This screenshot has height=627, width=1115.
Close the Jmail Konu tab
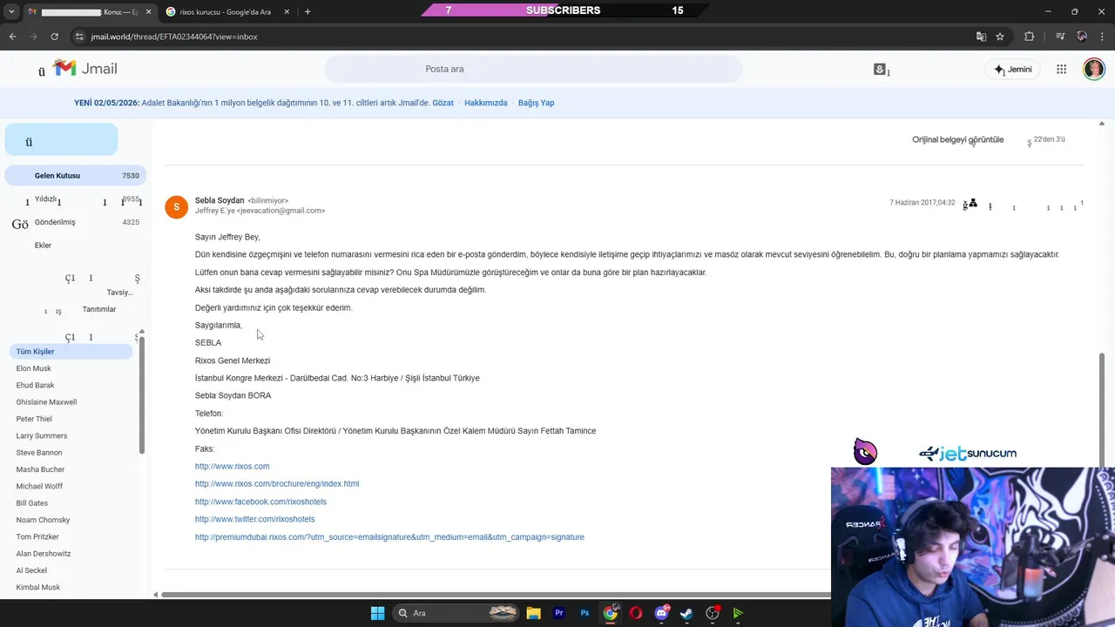click(x=148, y=11)
